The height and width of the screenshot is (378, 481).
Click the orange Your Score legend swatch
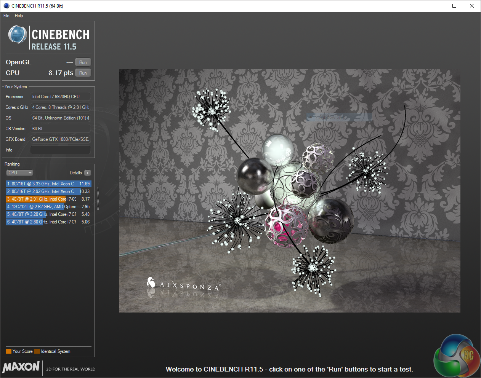(x=8, y=351)
